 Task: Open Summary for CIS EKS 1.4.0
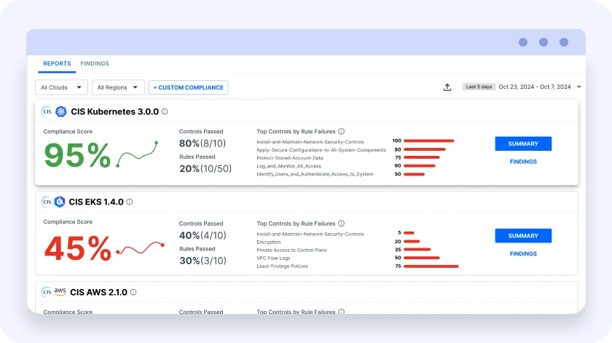pyautogui.click(x=523, y=236)
